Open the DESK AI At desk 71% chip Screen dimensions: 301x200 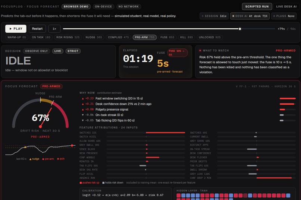[x=250, y=16]
